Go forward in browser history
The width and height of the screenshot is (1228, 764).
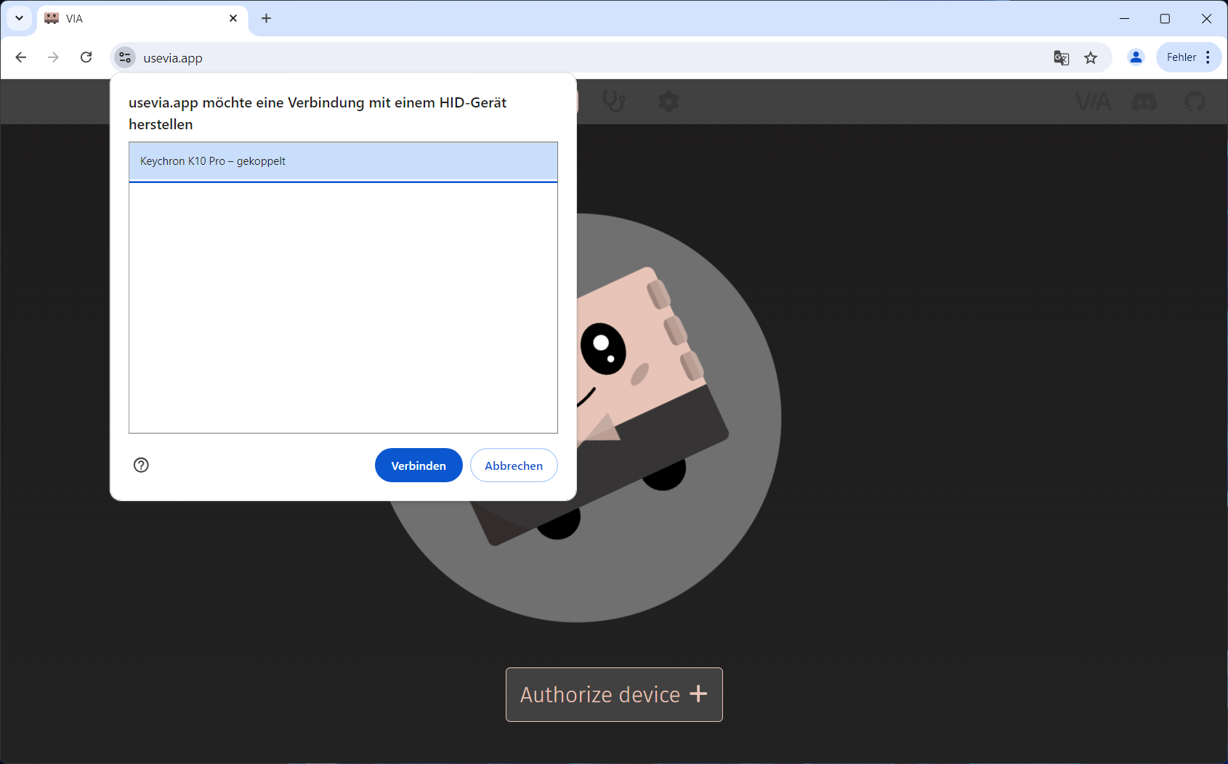(x=53, y=57)
